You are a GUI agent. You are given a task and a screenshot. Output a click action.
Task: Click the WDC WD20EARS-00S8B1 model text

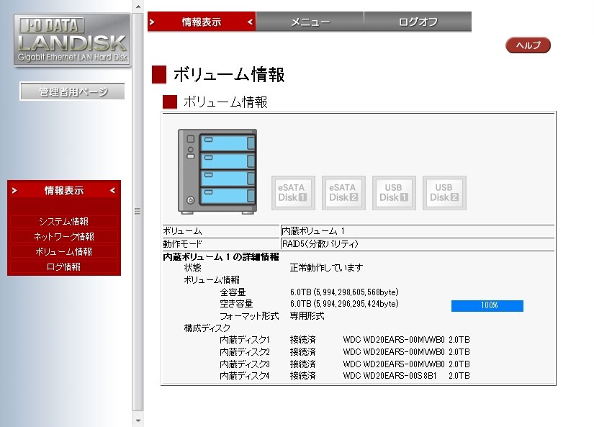point(390,376)
